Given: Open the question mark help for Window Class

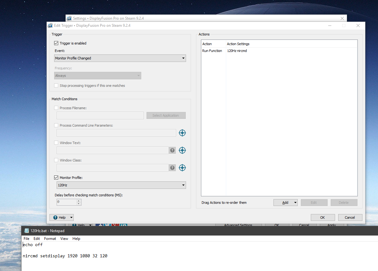Looking at the screenshot, I should pyautogui.click(x=172, y=168).
